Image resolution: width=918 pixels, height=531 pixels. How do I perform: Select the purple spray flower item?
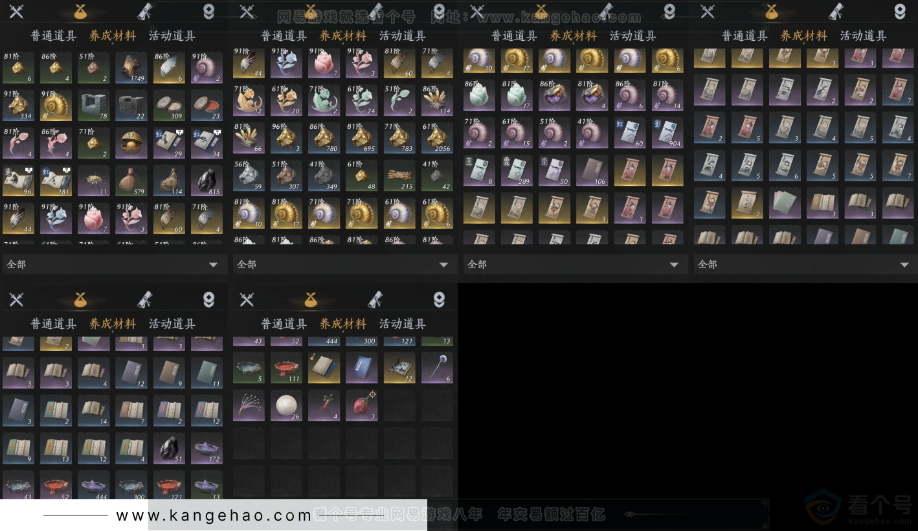(x=249, y=405)
